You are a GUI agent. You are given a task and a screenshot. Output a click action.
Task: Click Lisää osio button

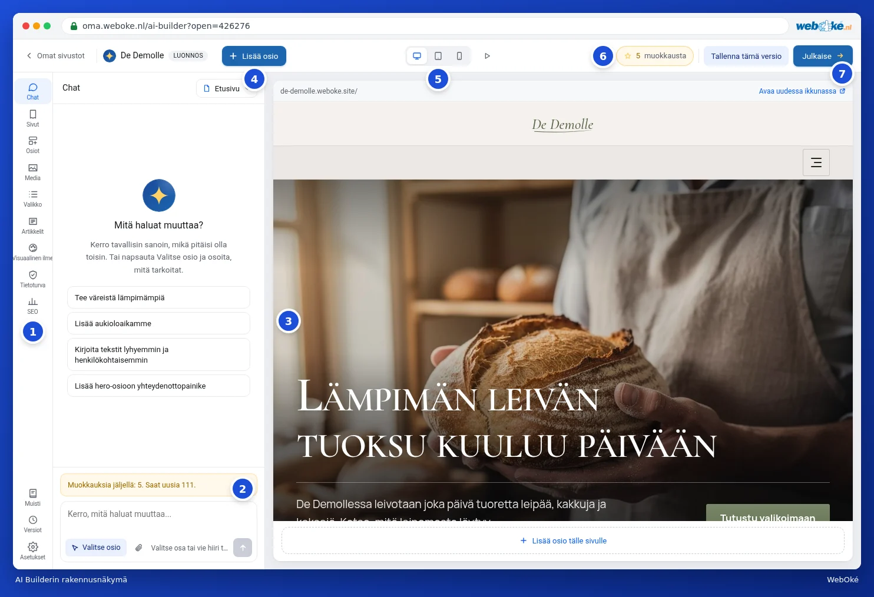[x=254, y=56]
